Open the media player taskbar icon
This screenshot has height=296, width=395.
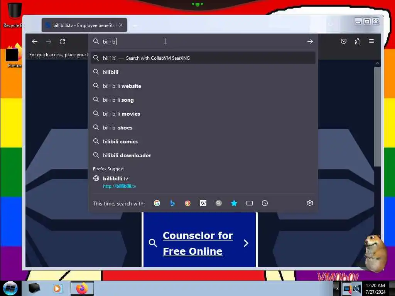click(57, 288)
